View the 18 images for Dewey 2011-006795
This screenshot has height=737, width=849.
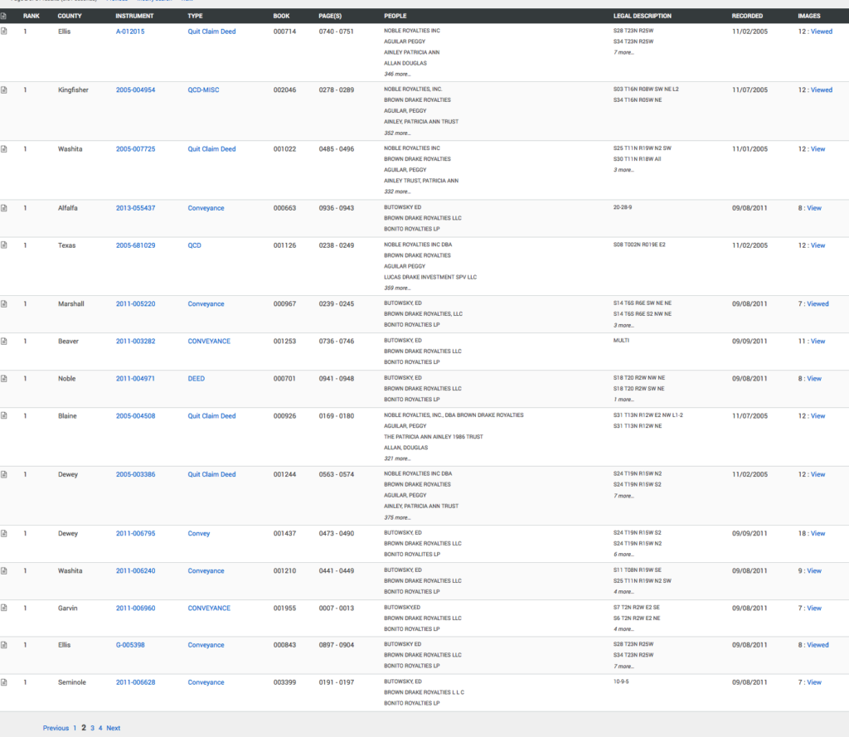[x=817, y=533]
